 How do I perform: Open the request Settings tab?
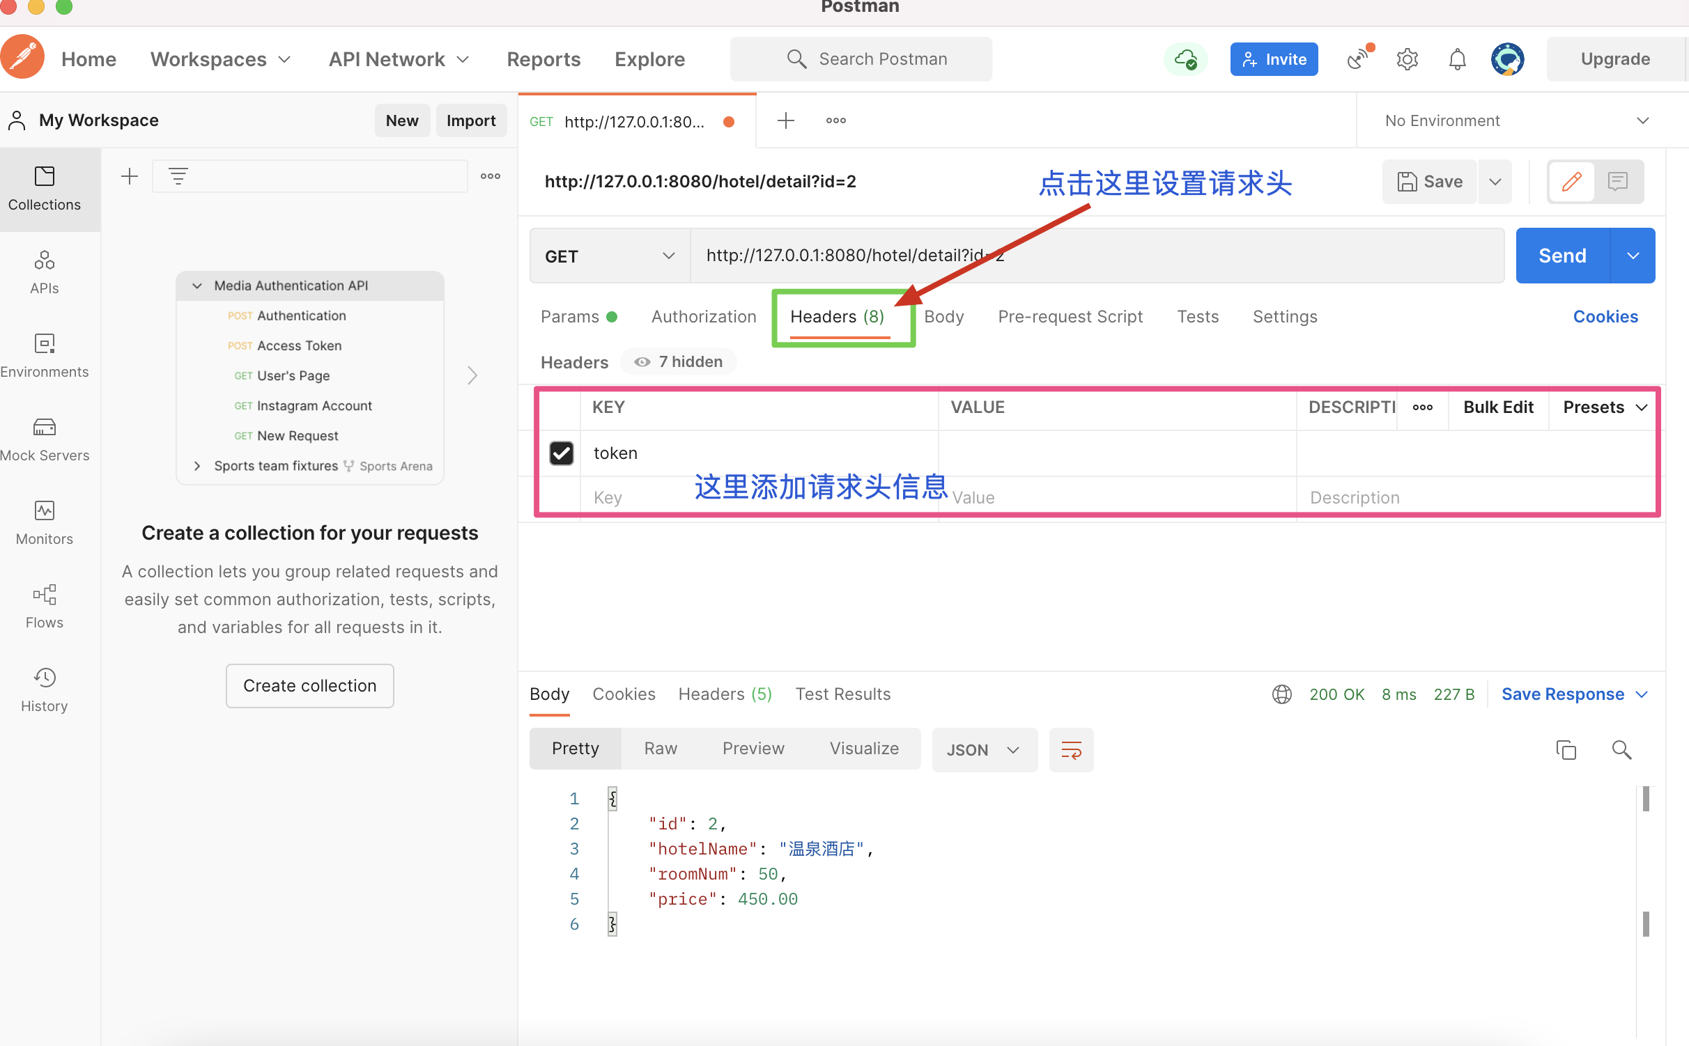1285,317
